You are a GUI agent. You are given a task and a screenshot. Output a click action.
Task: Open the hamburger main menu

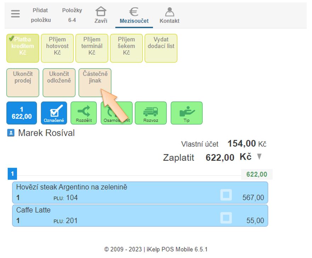pos(15,14)
